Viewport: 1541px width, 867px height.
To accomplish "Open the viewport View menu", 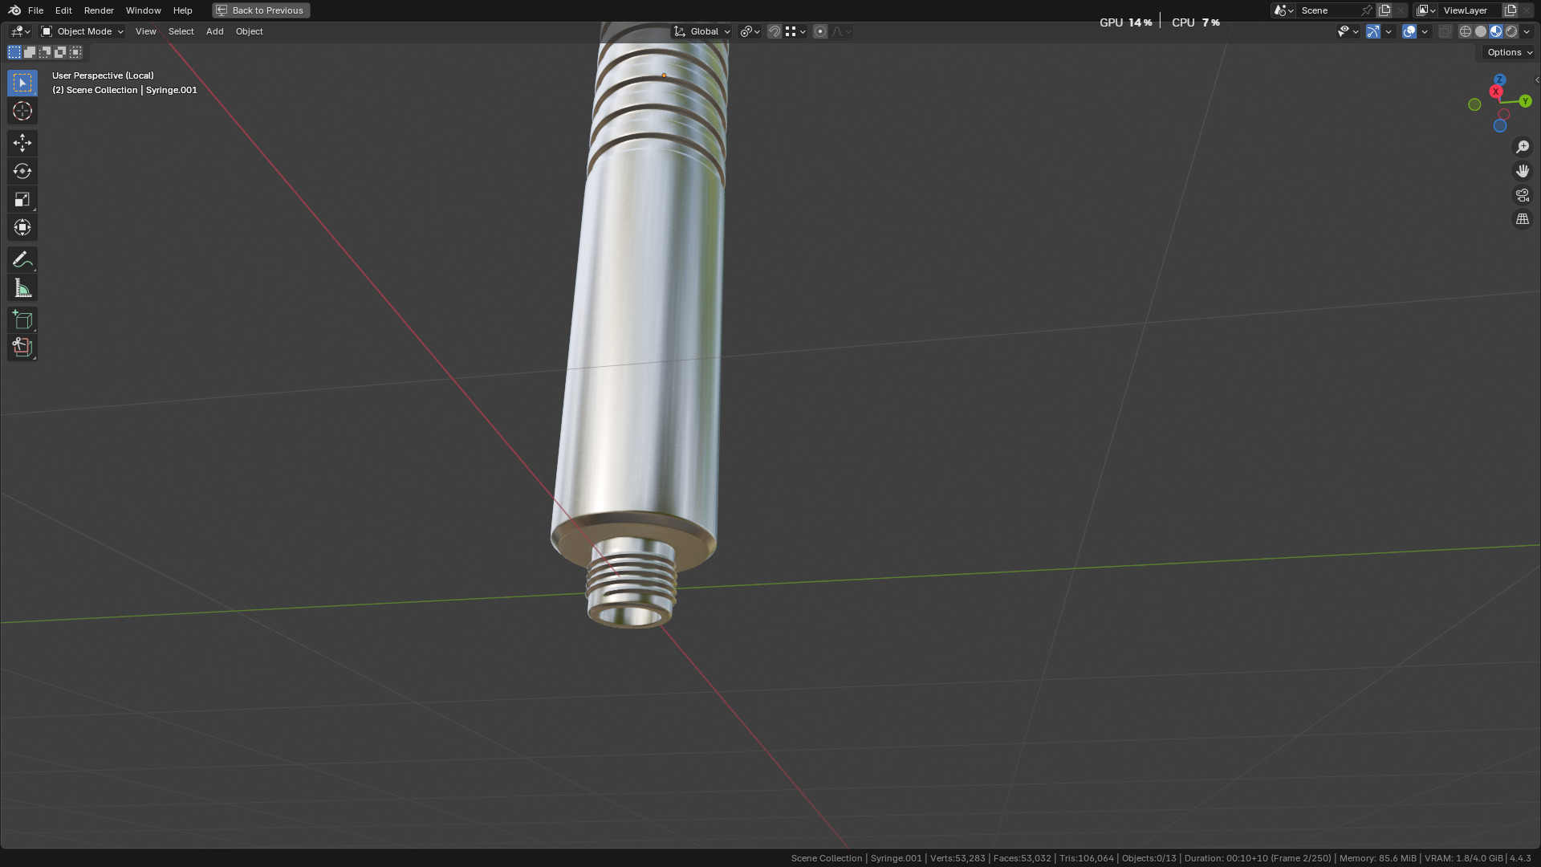I will (x=145, y=31).
